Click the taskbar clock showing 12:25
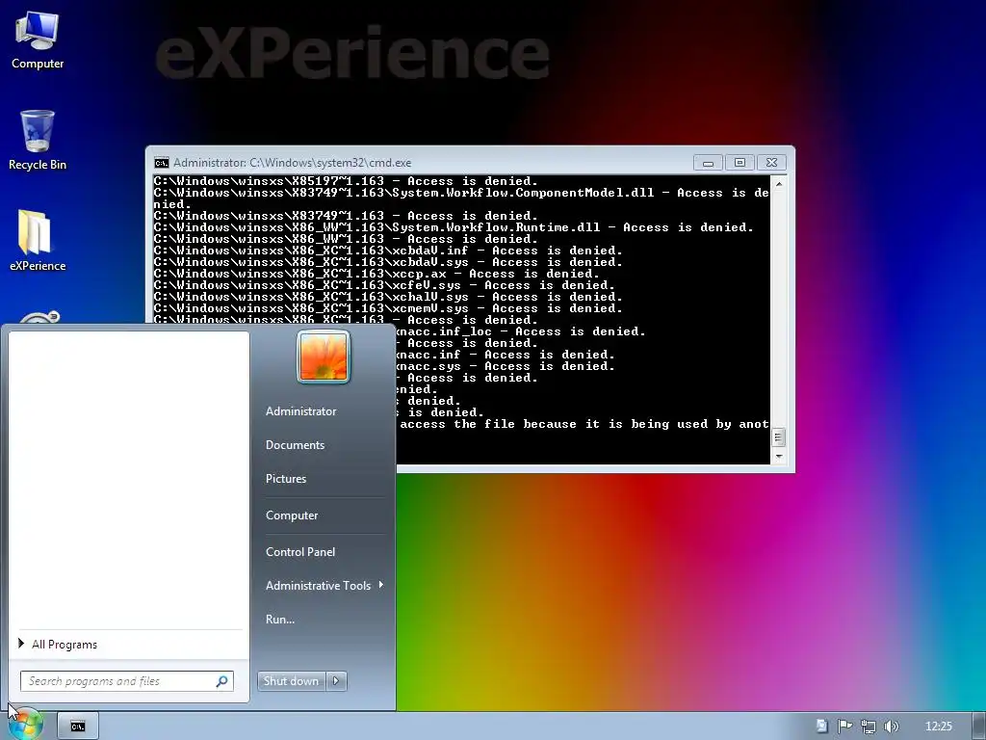The image size is (986, 740). 939,727
